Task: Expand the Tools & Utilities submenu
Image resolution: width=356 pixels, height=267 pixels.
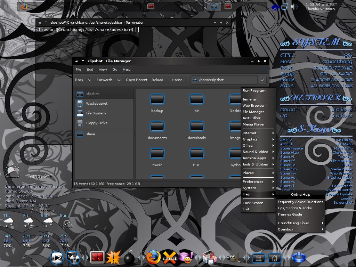Action: tap(259, 164)
